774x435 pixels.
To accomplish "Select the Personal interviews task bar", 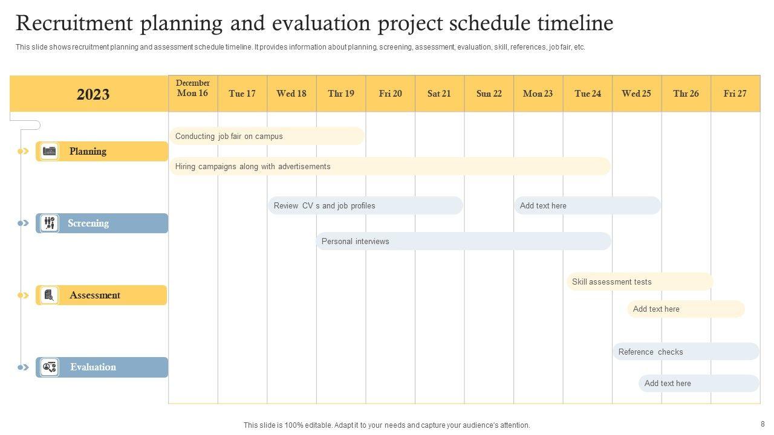I will tap(463, 242).
